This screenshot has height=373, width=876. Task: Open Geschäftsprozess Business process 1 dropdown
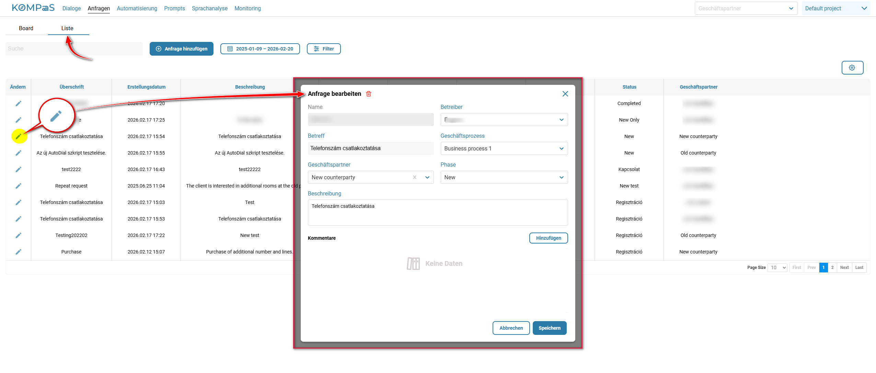(x=561, y=148)
